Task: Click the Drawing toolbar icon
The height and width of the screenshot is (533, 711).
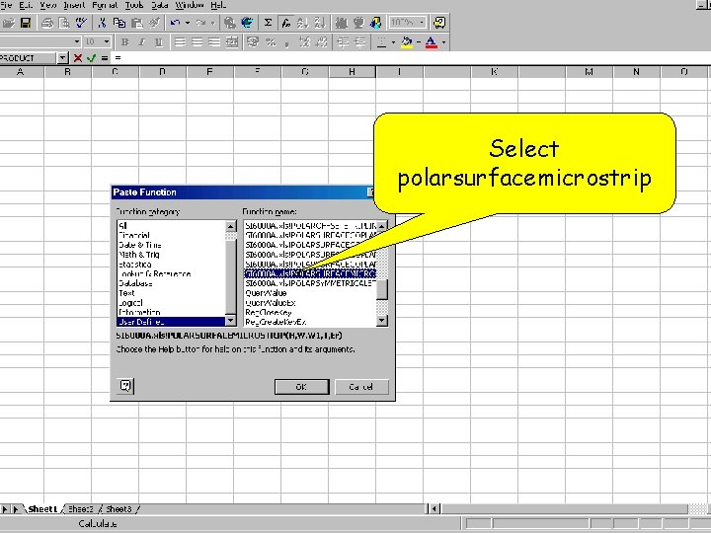Action: click(x=375, y=23)
